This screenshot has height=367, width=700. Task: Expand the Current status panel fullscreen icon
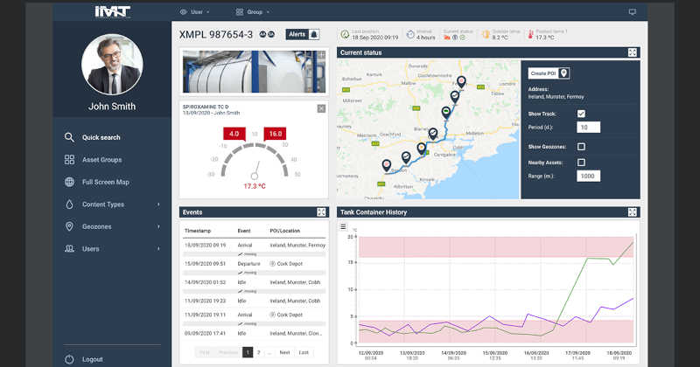[632, 52]
